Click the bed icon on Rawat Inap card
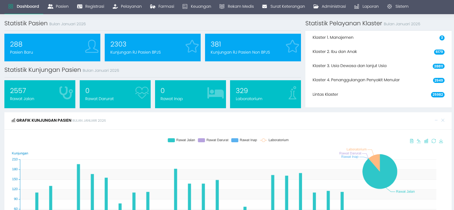 click(216, 93)
